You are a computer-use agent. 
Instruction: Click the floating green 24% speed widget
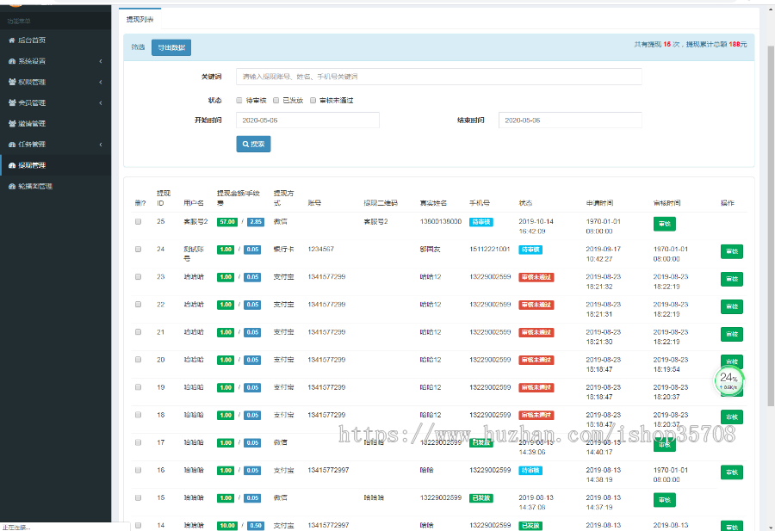(x=728, y=380)
